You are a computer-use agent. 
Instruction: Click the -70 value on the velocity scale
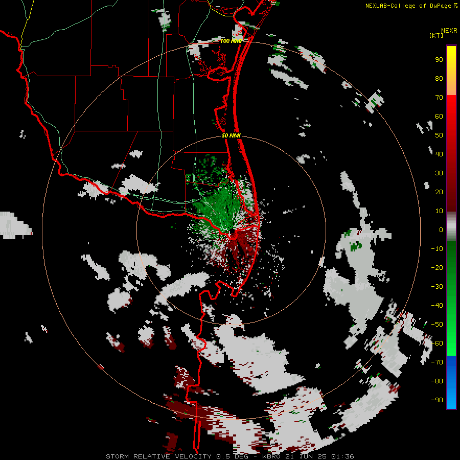[x=437, y=362]
